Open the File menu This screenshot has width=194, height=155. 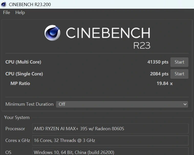tap(6, 13)
